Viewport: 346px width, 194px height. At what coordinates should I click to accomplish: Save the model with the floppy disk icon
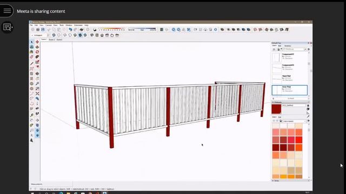pos(43,30)
